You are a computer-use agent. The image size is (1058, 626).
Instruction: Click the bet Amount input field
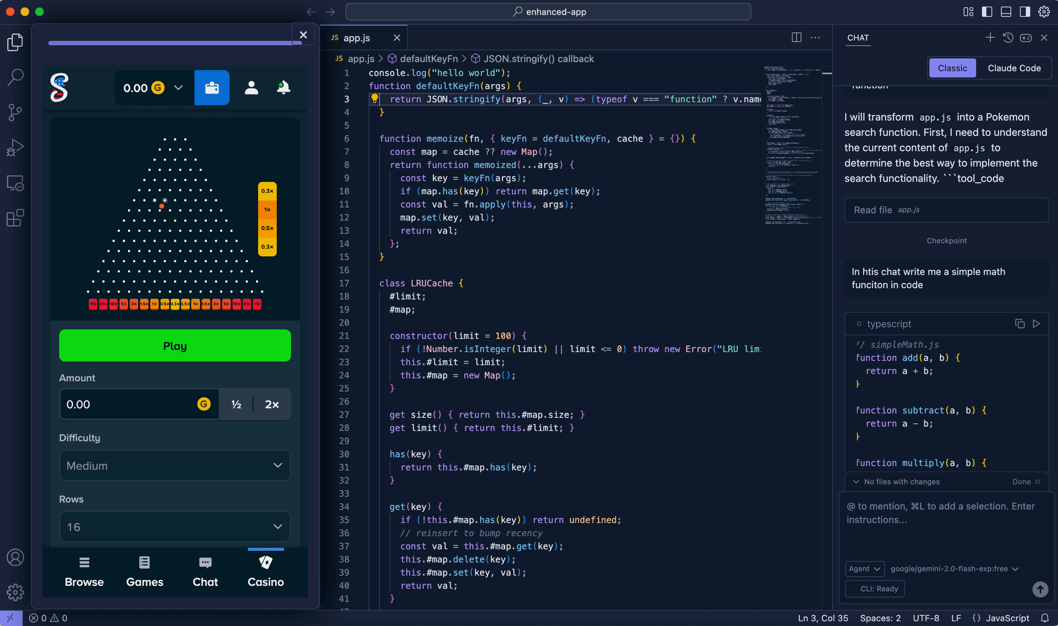(x=126, y=404)
